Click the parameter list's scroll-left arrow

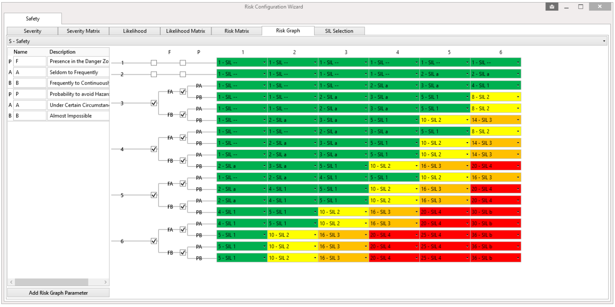(11, 282)
